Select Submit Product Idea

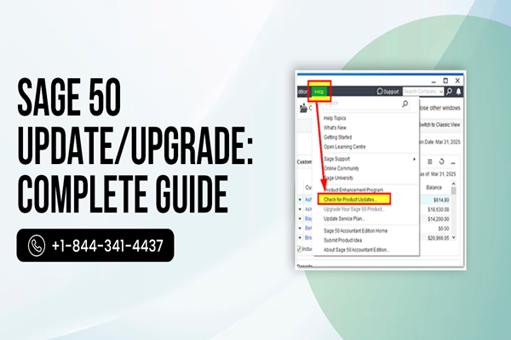pos(342,240)
